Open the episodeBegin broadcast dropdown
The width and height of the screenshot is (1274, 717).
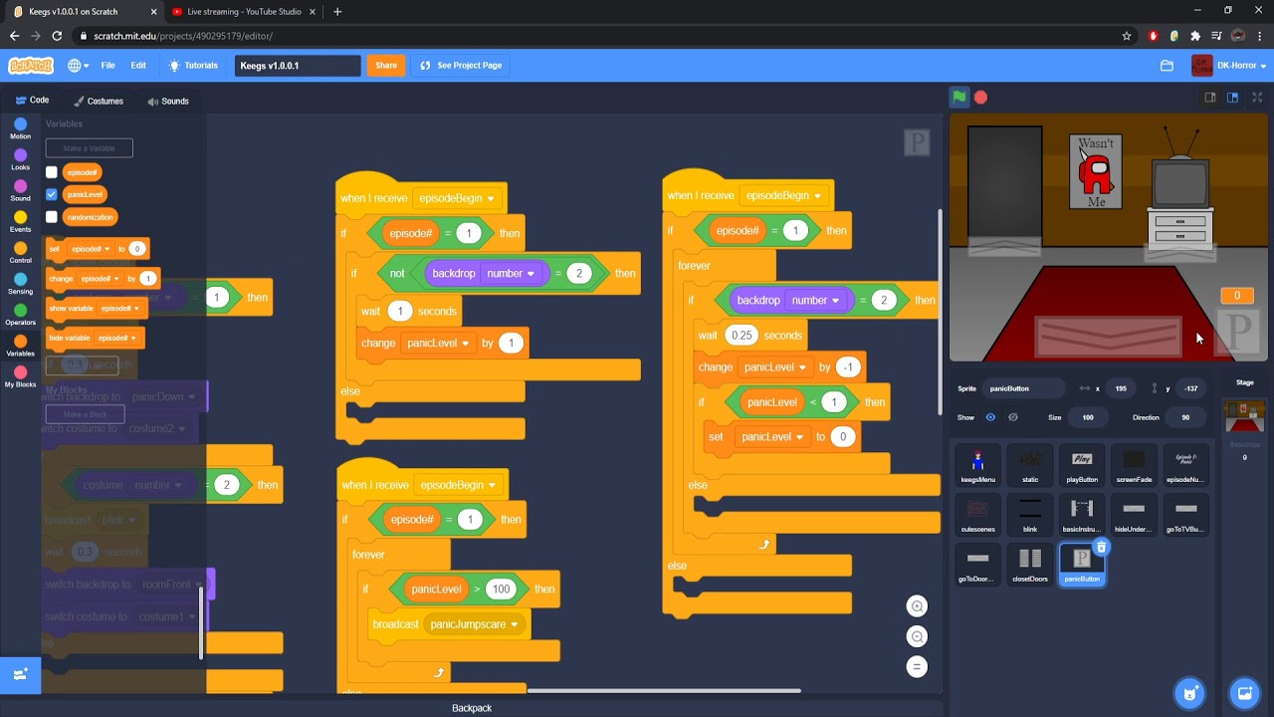[457, 198]
